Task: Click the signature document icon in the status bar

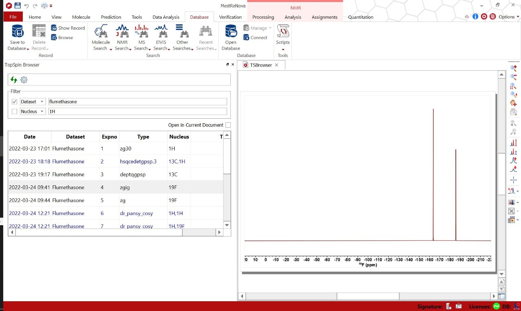Action: (449, 306)
